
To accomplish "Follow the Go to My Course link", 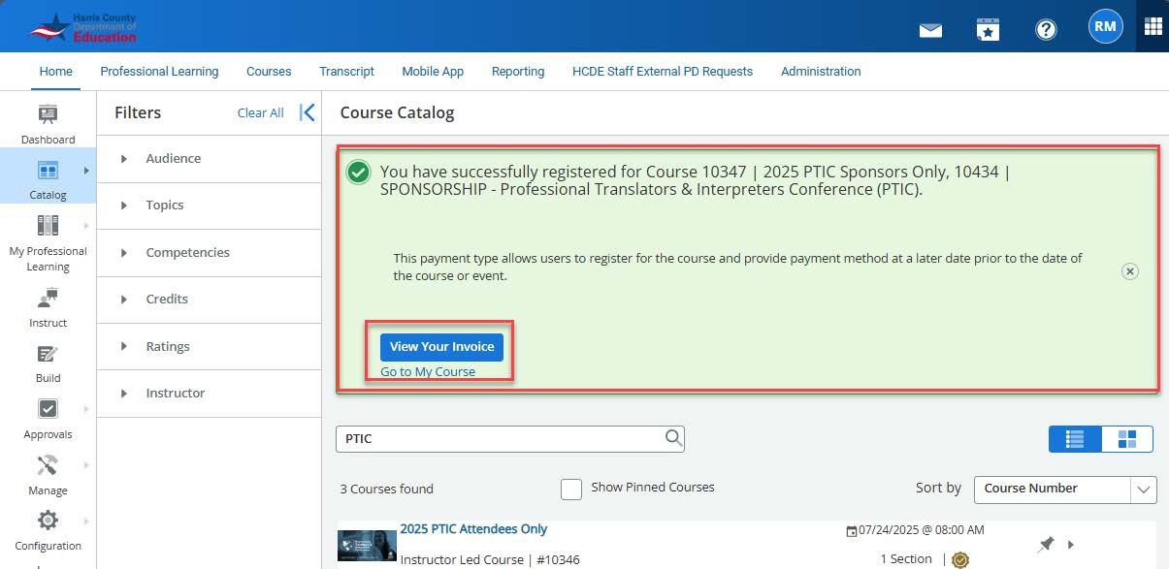I will pyautogui.click(x=428, y=371).
